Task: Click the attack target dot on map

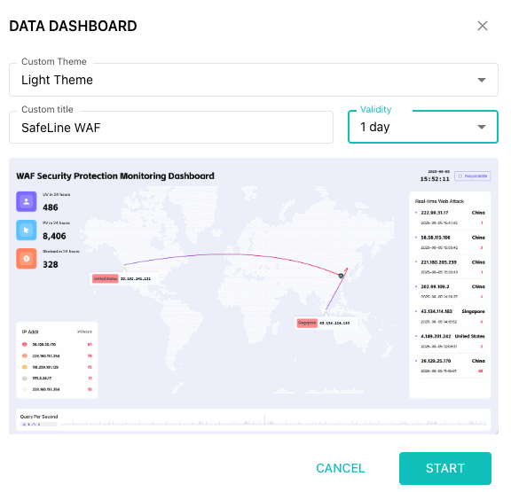Action: coord(341,276)
